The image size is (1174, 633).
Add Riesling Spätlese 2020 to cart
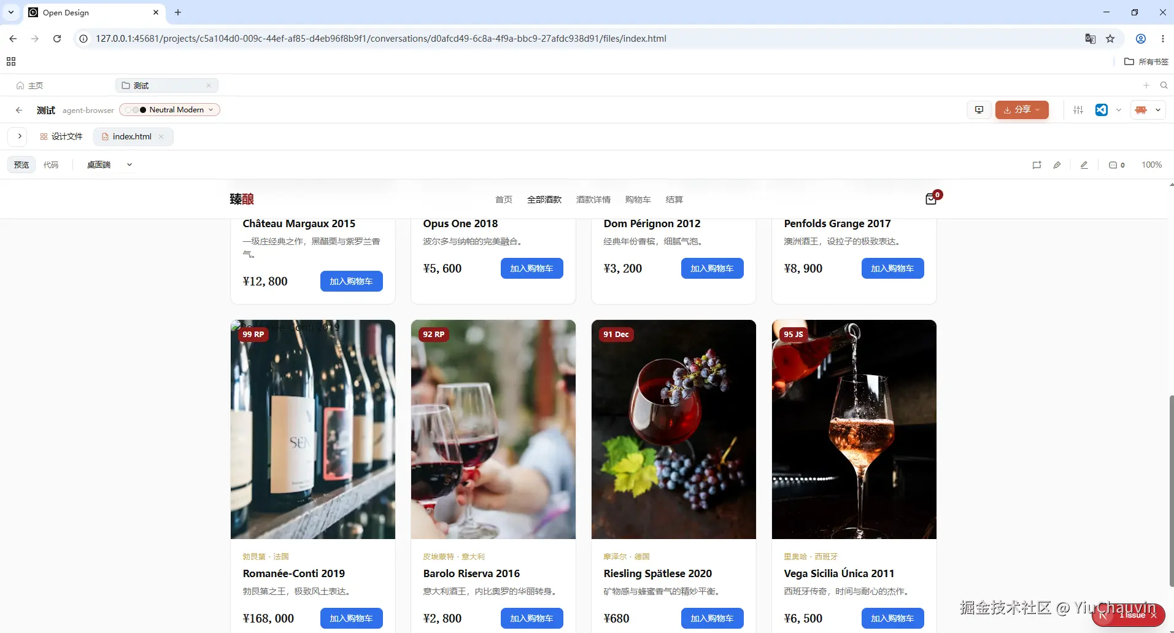click(713, 618)
